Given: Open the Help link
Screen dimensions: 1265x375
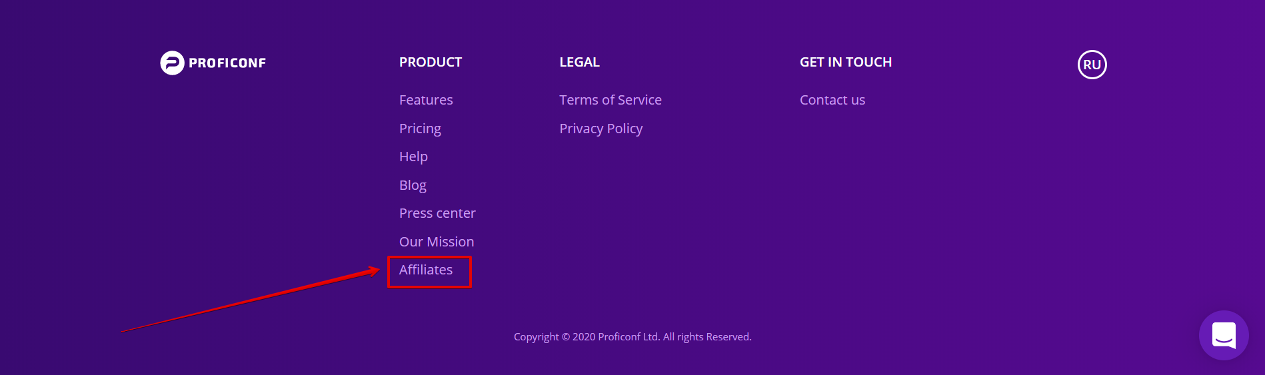Looking at the screenshot, I should pos(413,157).
